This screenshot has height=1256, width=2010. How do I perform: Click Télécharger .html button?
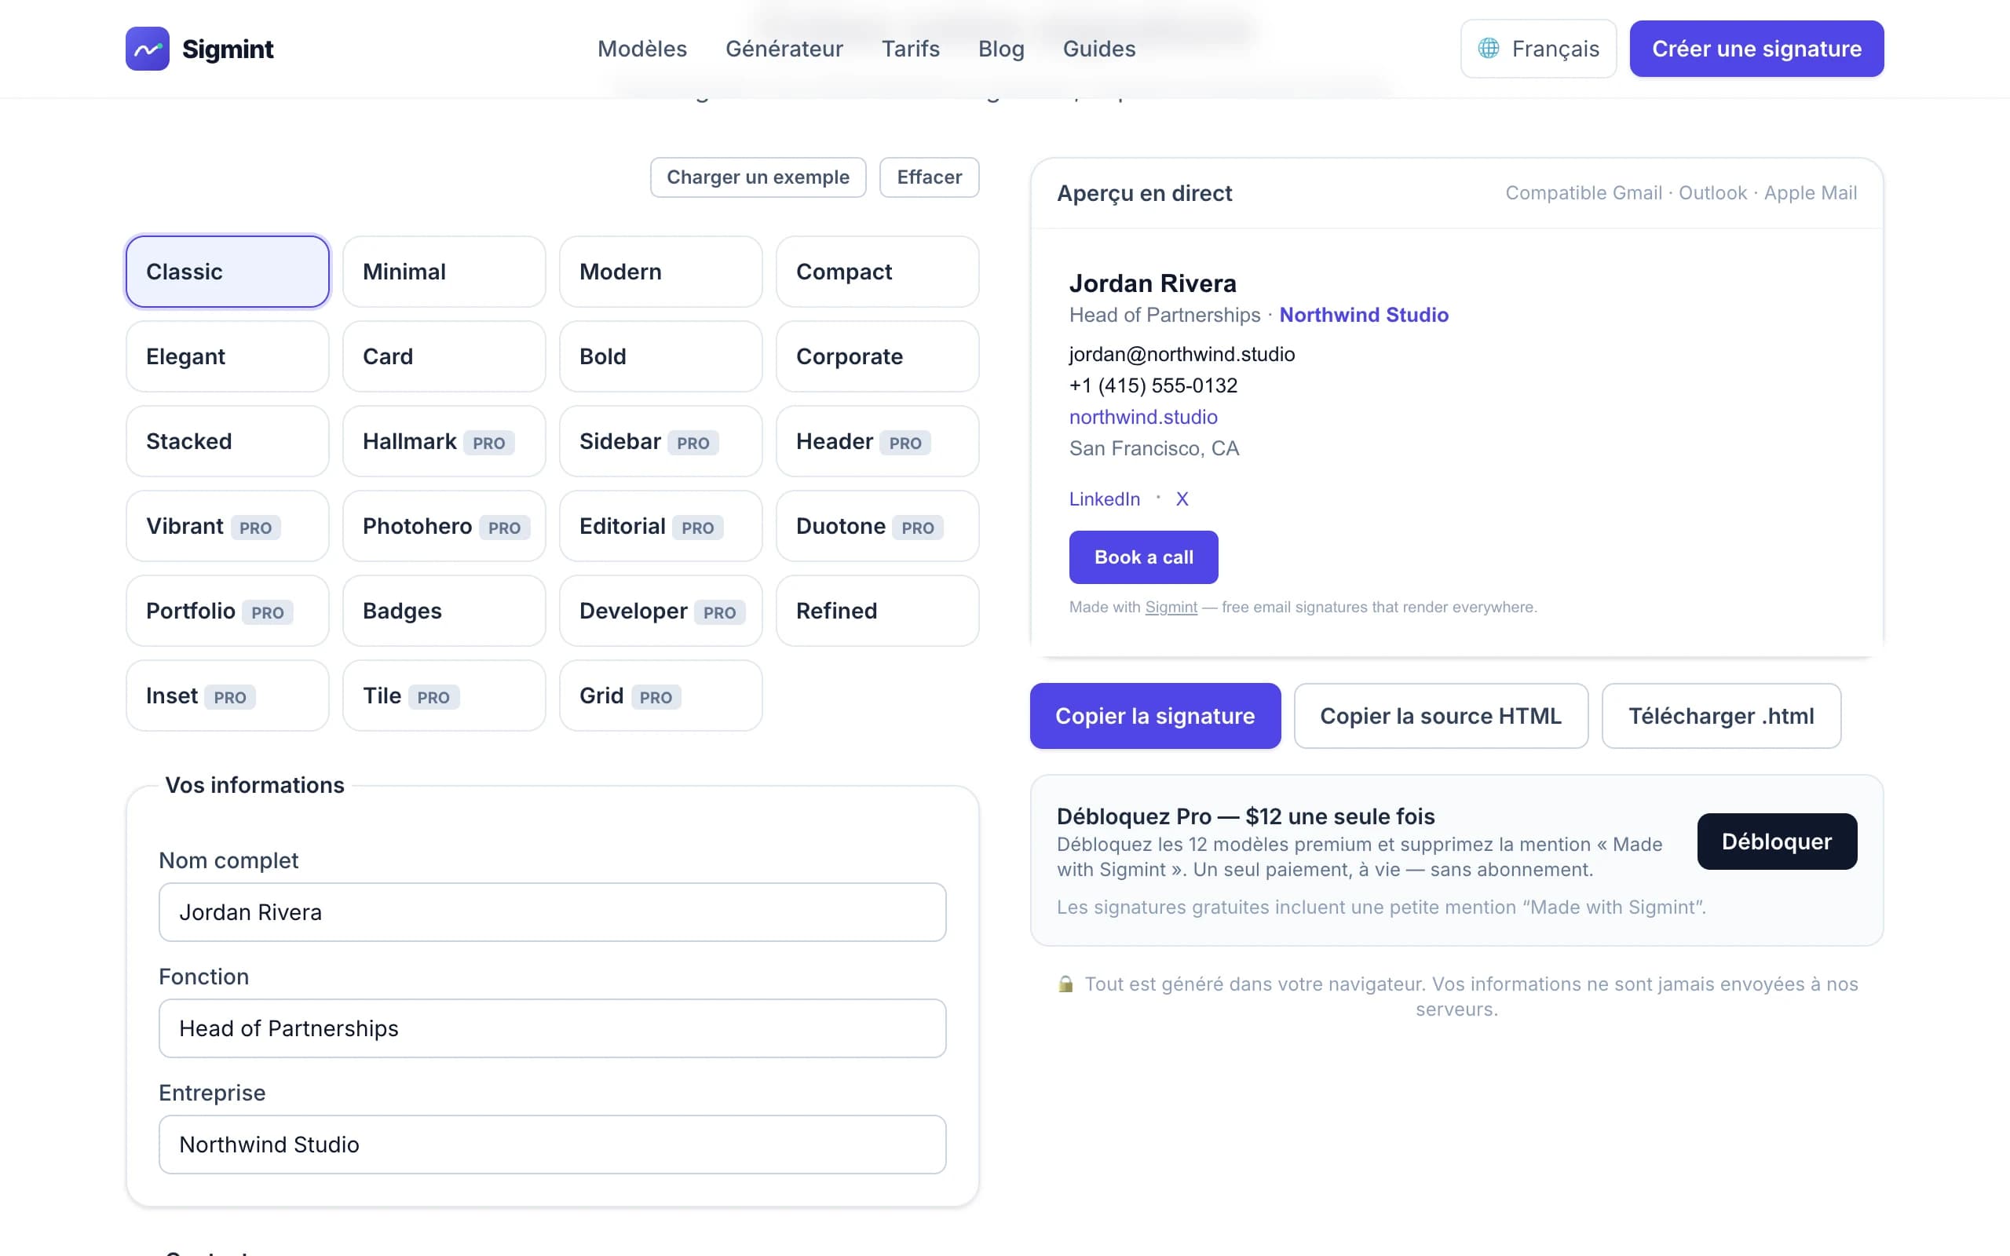coord(1720,716)
